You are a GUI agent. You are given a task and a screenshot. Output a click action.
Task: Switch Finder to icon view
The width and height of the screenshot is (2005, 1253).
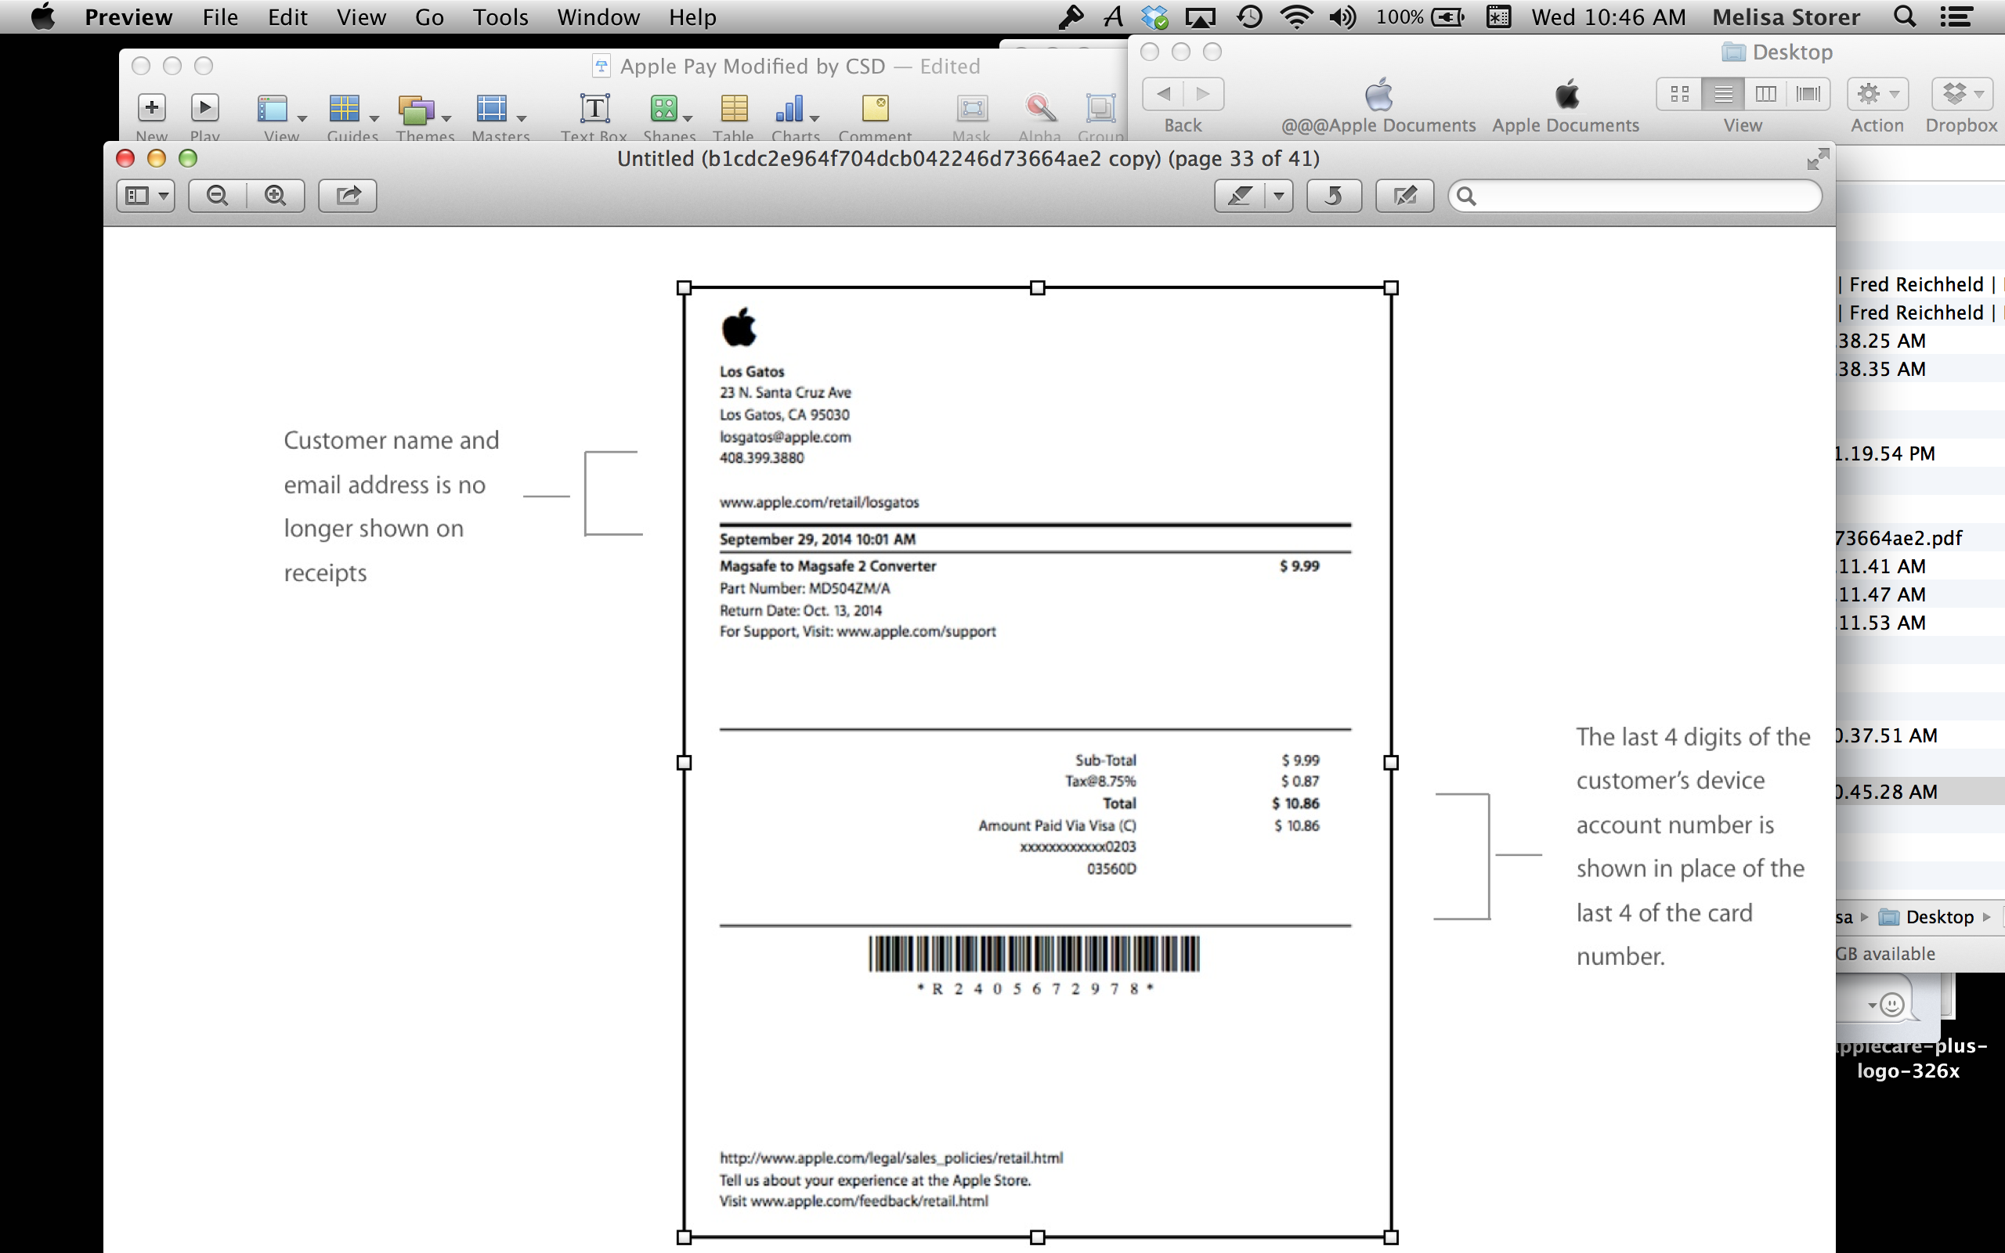(1679, 94)
